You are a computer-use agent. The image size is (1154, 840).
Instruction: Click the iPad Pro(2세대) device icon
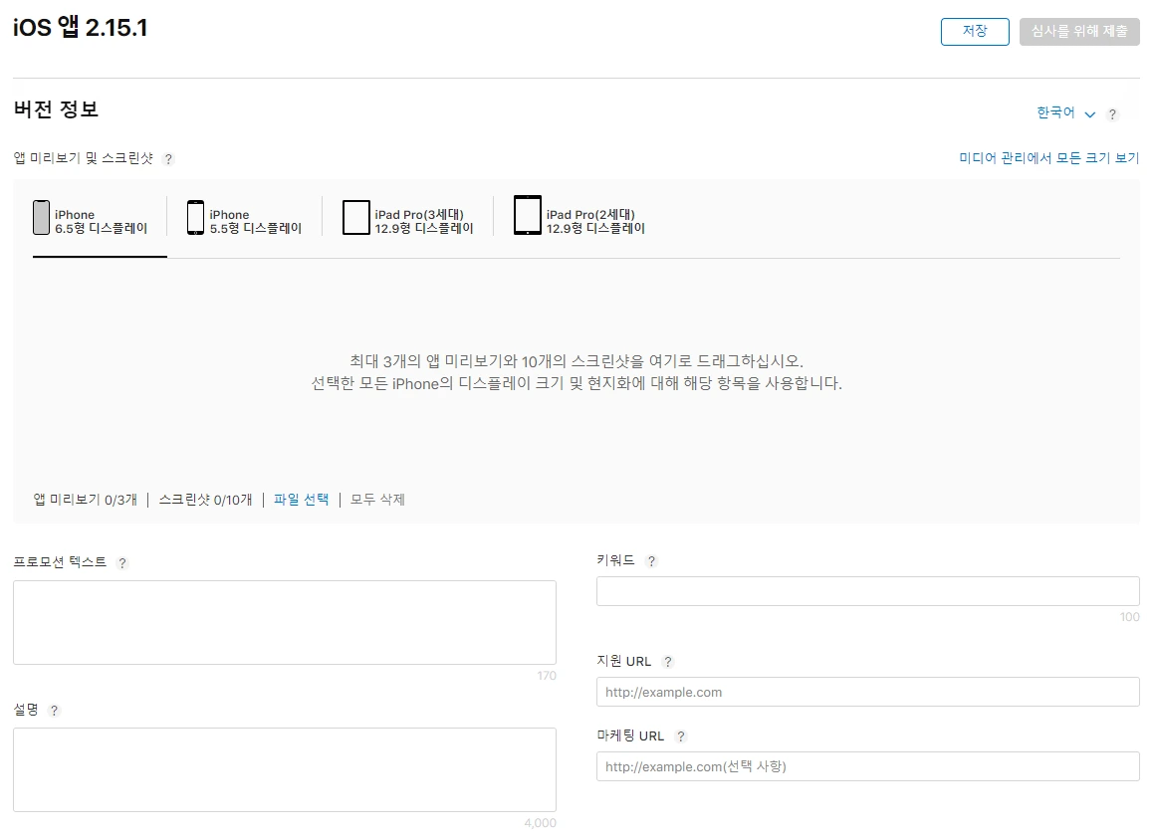click(527, 216)
